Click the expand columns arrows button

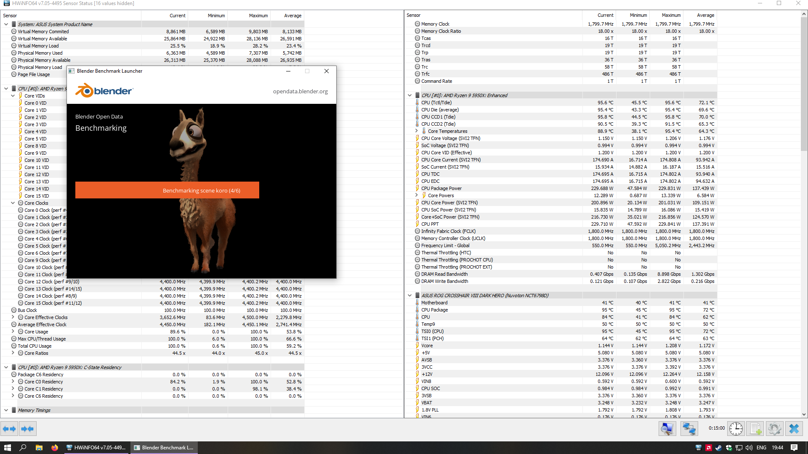pyautogui.click(x=9, y=429)
